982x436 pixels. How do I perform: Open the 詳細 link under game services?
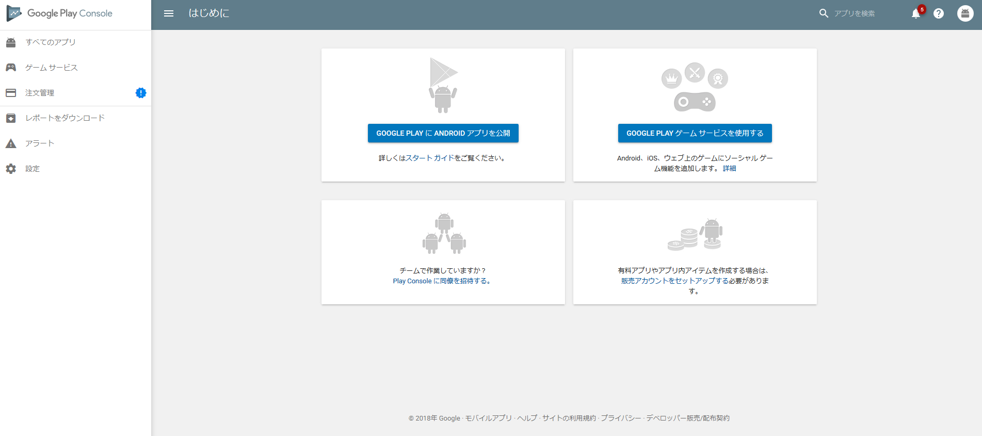coord(730,168)
